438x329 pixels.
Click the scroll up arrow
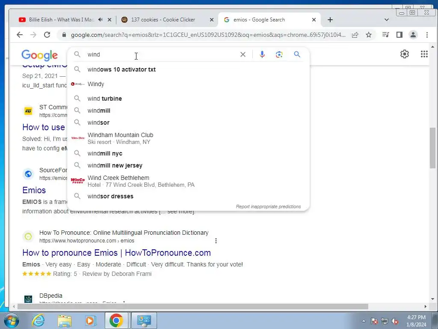pyautogui.click(x=433, y=47)
